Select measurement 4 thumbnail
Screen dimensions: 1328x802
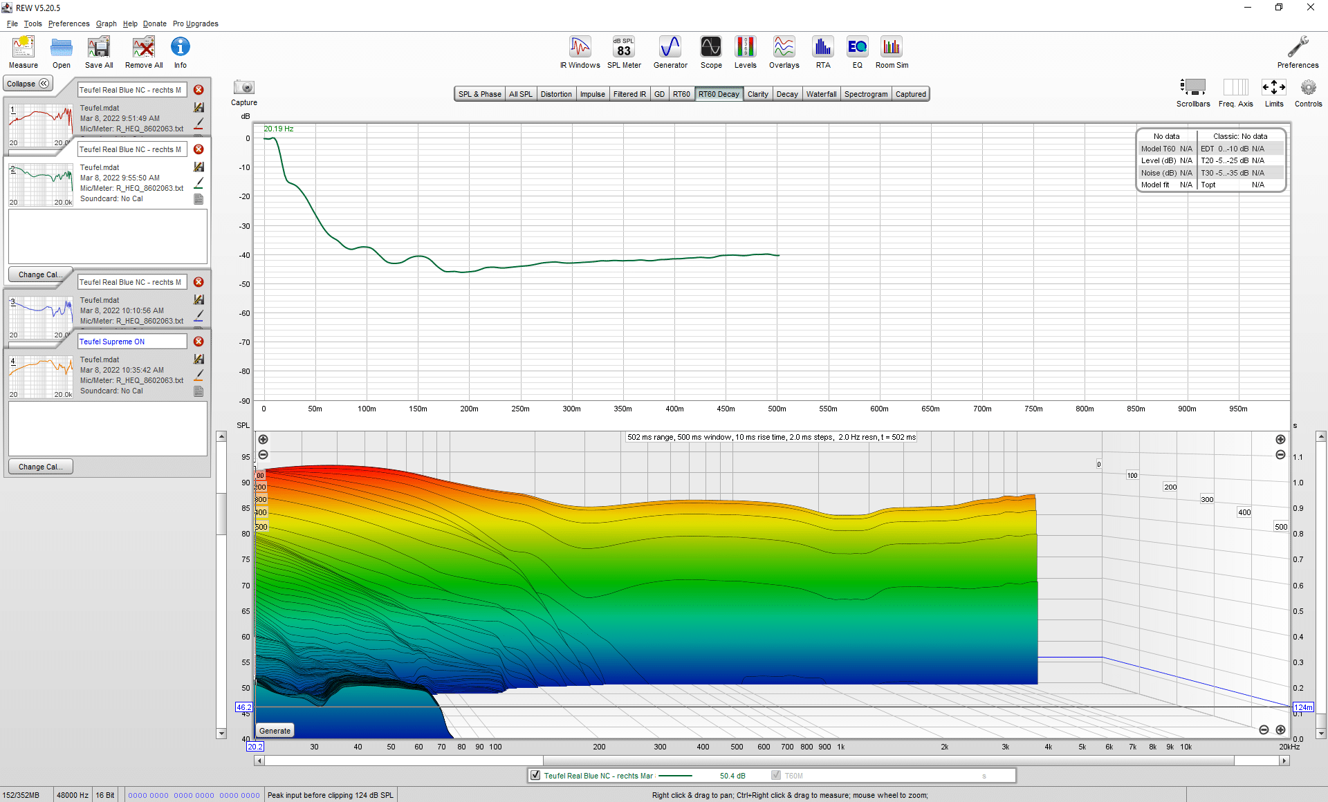tap(41, 377)
